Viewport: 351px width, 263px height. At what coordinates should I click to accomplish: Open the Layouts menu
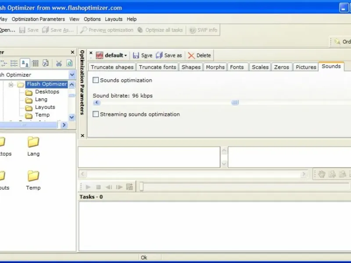coord(114,19)
